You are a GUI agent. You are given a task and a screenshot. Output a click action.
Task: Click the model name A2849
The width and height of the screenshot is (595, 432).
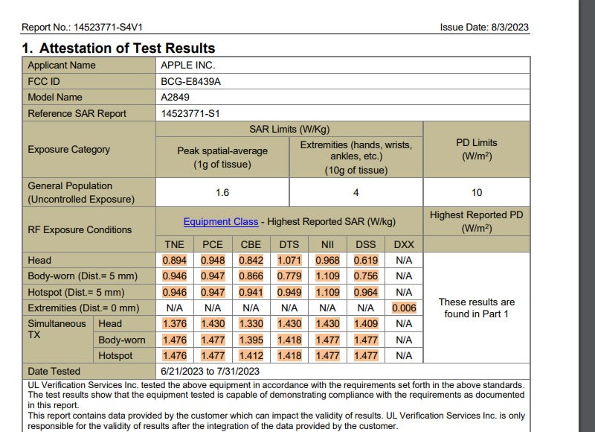click(x=175, y=98)
